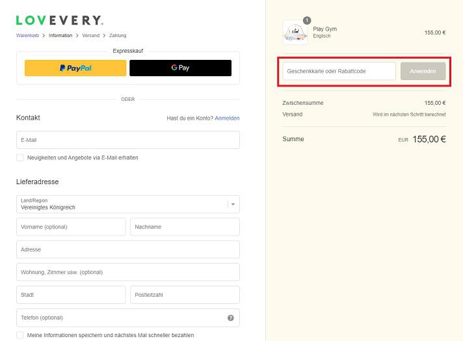Pay with PayPal express button

(75, 68)
